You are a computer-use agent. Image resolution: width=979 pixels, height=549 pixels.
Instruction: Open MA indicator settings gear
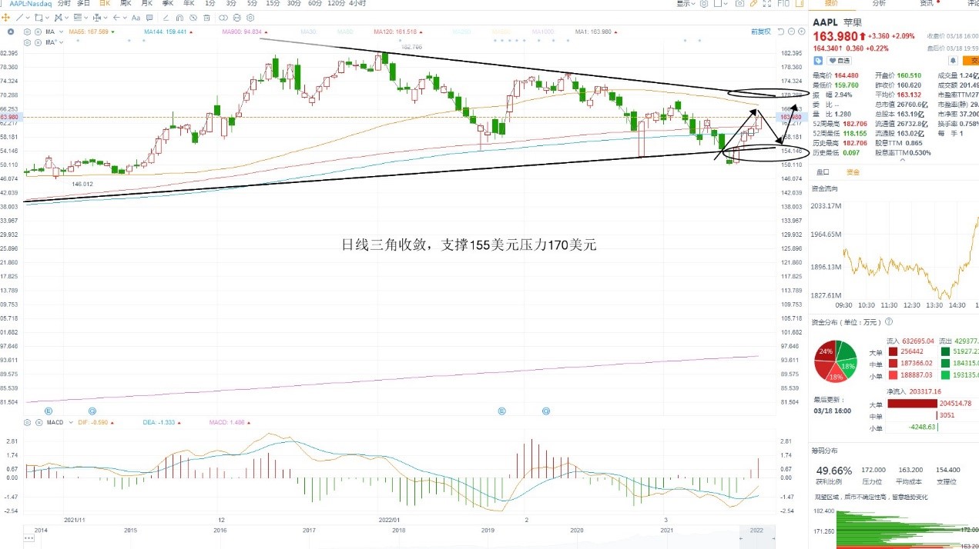pos(27,32)
